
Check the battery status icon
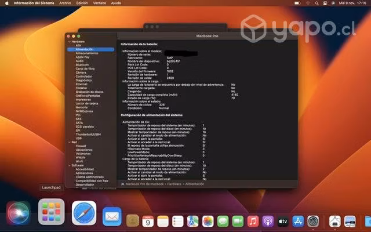pos(297,3)
